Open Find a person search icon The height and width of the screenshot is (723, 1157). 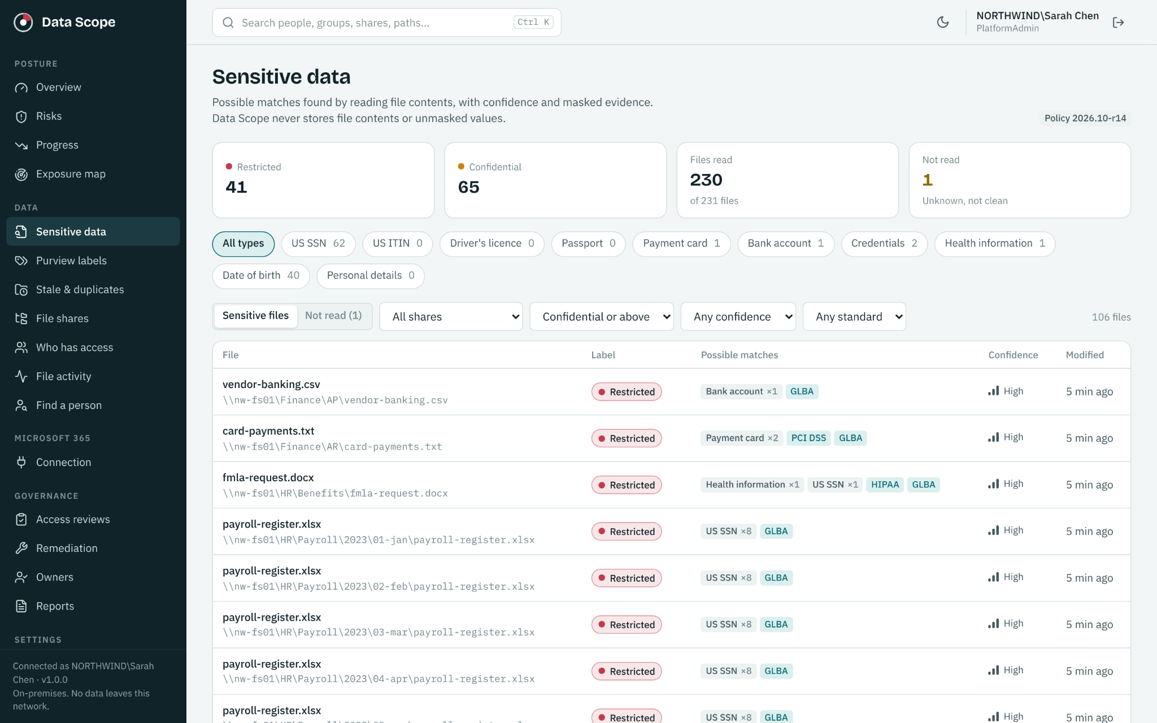point(21,406)
